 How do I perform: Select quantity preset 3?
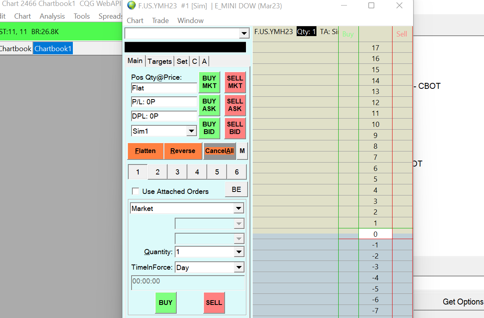(x=177, y=172)
